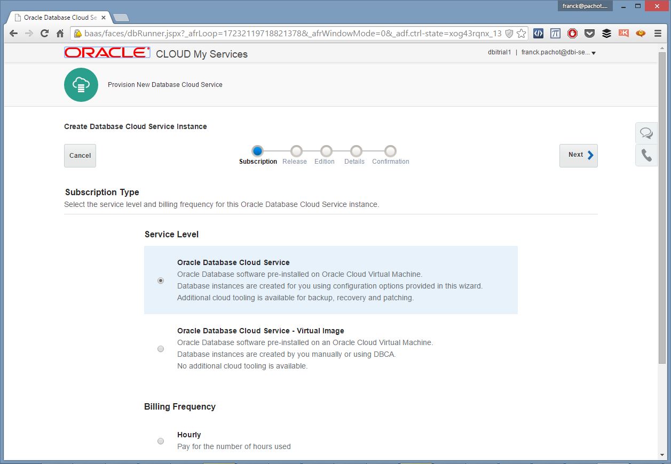Bookmark this page with the star icon

tap(522, 33)
